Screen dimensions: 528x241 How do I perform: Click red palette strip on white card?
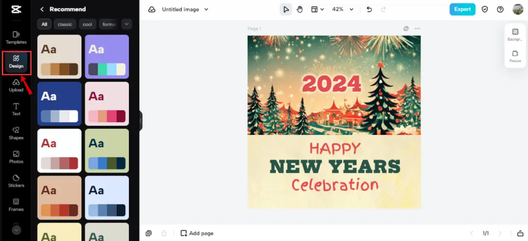(59, 163)
